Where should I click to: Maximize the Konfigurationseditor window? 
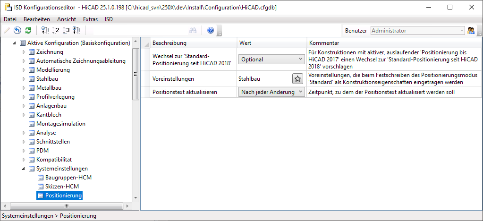[x=450, y=8]
